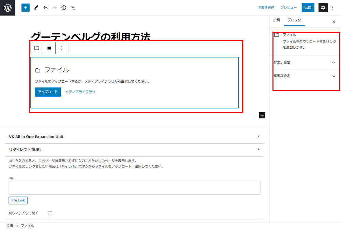
Task: Collapse the リダイレクト用URL section
Action: (x=258, y=149)
